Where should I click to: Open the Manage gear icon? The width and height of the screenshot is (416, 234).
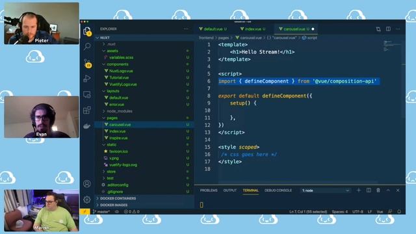click(x=87, y=200)
